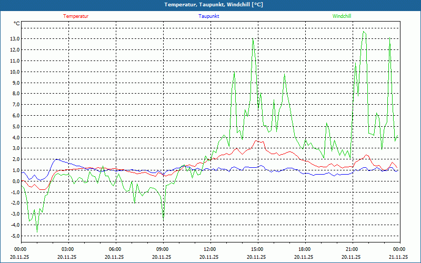The height and width of the screenshot is (263, 421).
Task: Click the Windchill dip at 09:00
Action: tap(163, 217)
